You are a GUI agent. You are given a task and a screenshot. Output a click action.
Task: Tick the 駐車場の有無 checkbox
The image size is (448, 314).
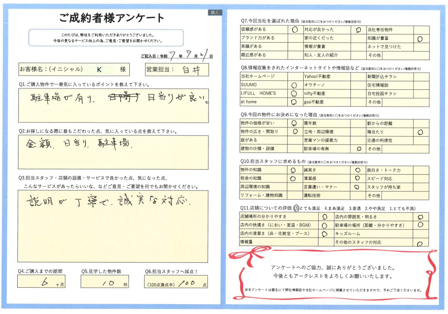click(358, 148)
